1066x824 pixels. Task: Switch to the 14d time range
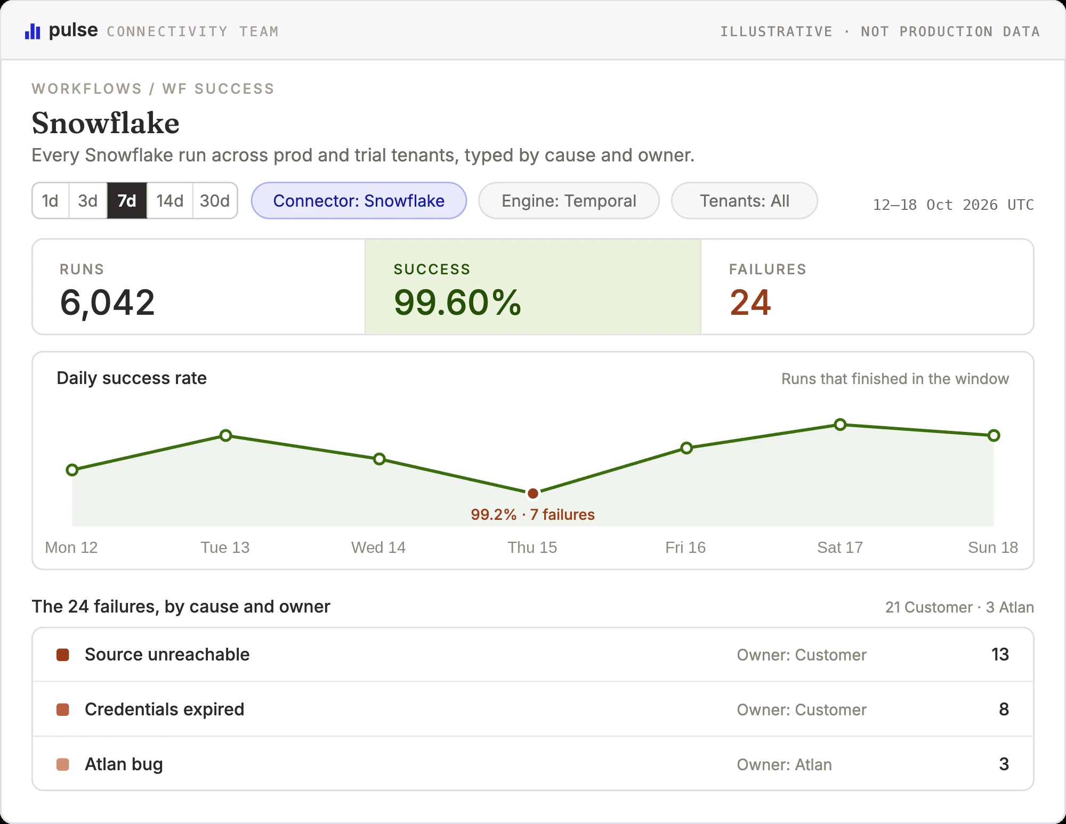[x=170, y=201]
